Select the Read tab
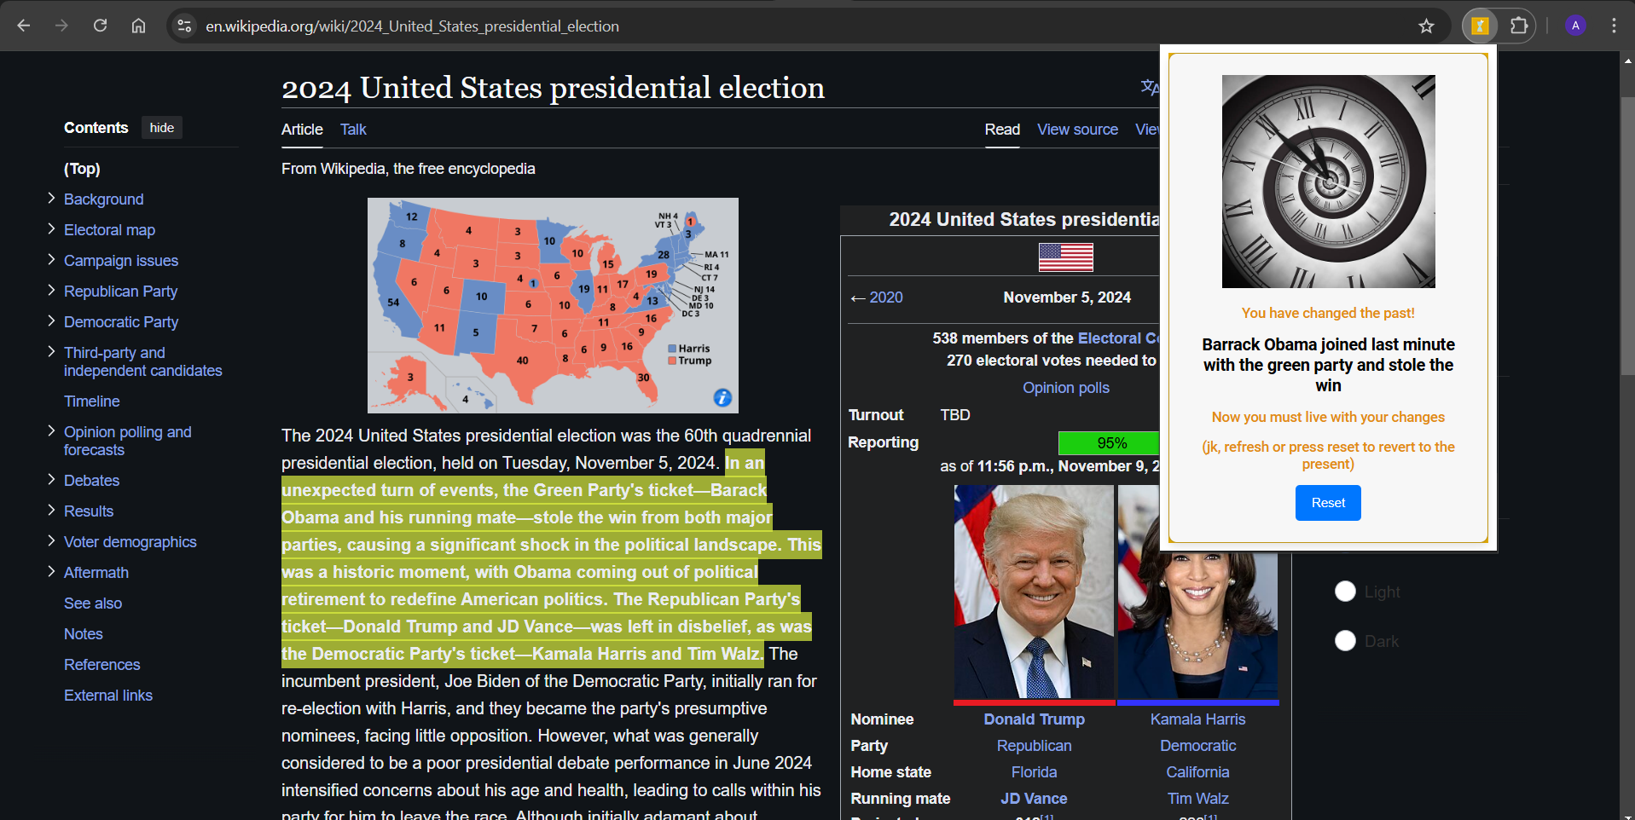 click(1002, 130)
